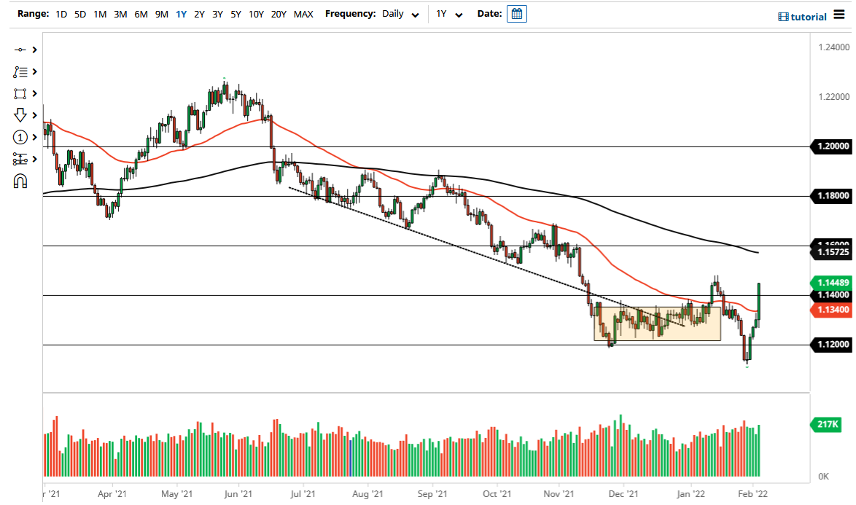Click the red 1.13400 price label

coord(830,310)
